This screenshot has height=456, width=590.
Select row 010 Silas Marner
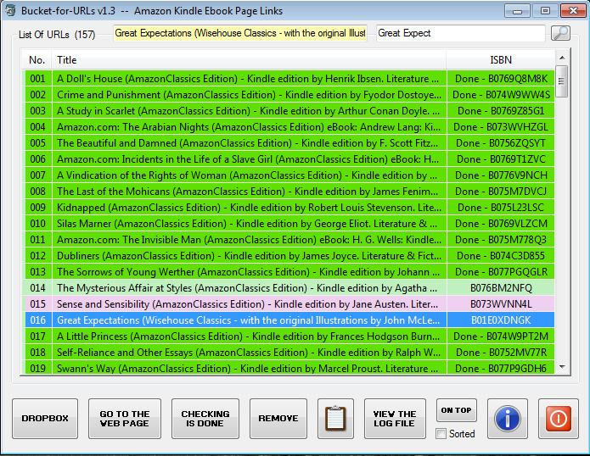pyautogui.click(x=289, y=224)
